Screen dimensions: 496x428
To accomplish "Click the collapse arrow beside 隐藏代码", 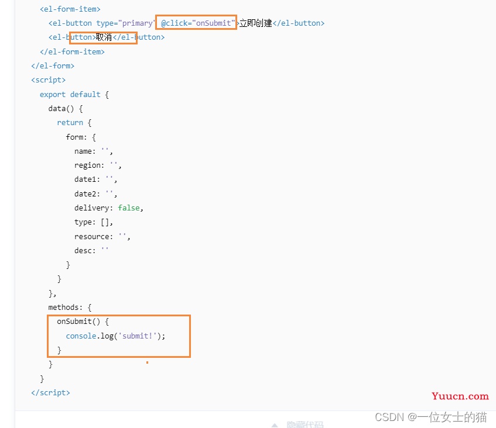I will [x=275, y=425].
